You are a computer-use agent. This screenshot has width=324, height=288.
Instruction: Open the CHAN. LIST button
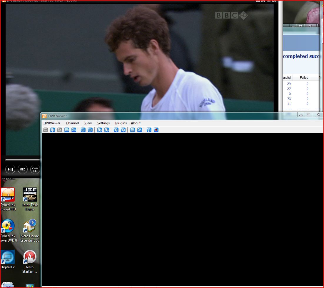click(35, 169)
